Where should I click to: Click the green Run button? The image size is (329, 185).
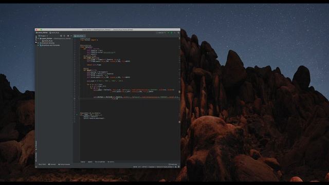[169, 32]
